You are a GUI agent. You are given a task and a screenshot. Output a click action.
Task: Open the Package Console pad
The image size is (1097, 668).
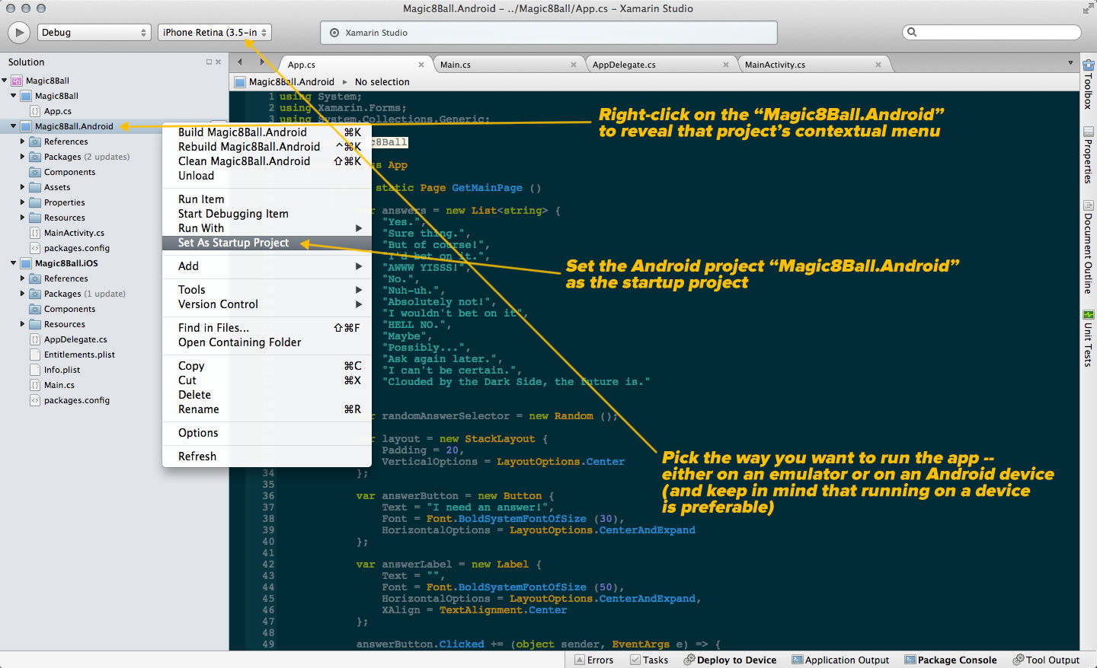click(x=950, y=660)
